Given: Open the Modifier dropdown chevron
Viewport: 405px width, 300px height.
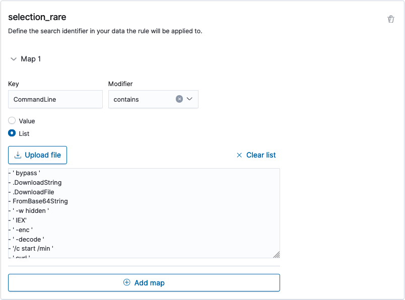Looking at the screenshot, I should pos(190,99).
